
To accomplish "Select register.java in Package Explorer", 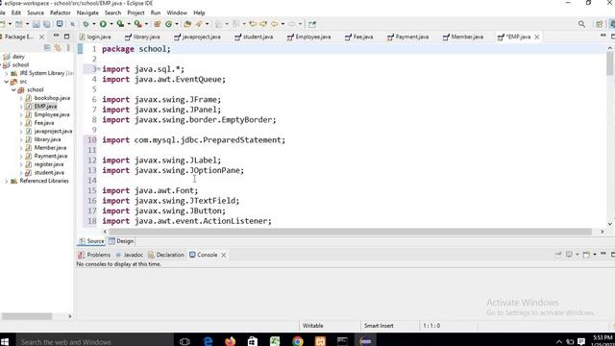I will 49,164.
